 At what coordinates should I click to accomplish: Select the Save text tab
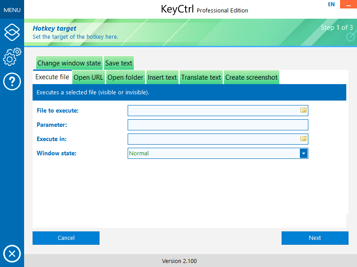tap(119, 63)
